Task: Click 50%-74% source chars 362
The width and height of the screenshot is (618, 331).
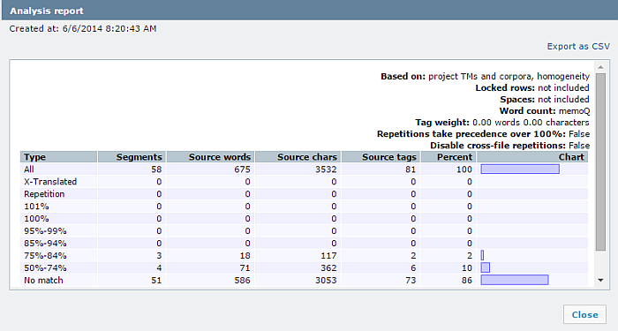Action: click(328, 268)
